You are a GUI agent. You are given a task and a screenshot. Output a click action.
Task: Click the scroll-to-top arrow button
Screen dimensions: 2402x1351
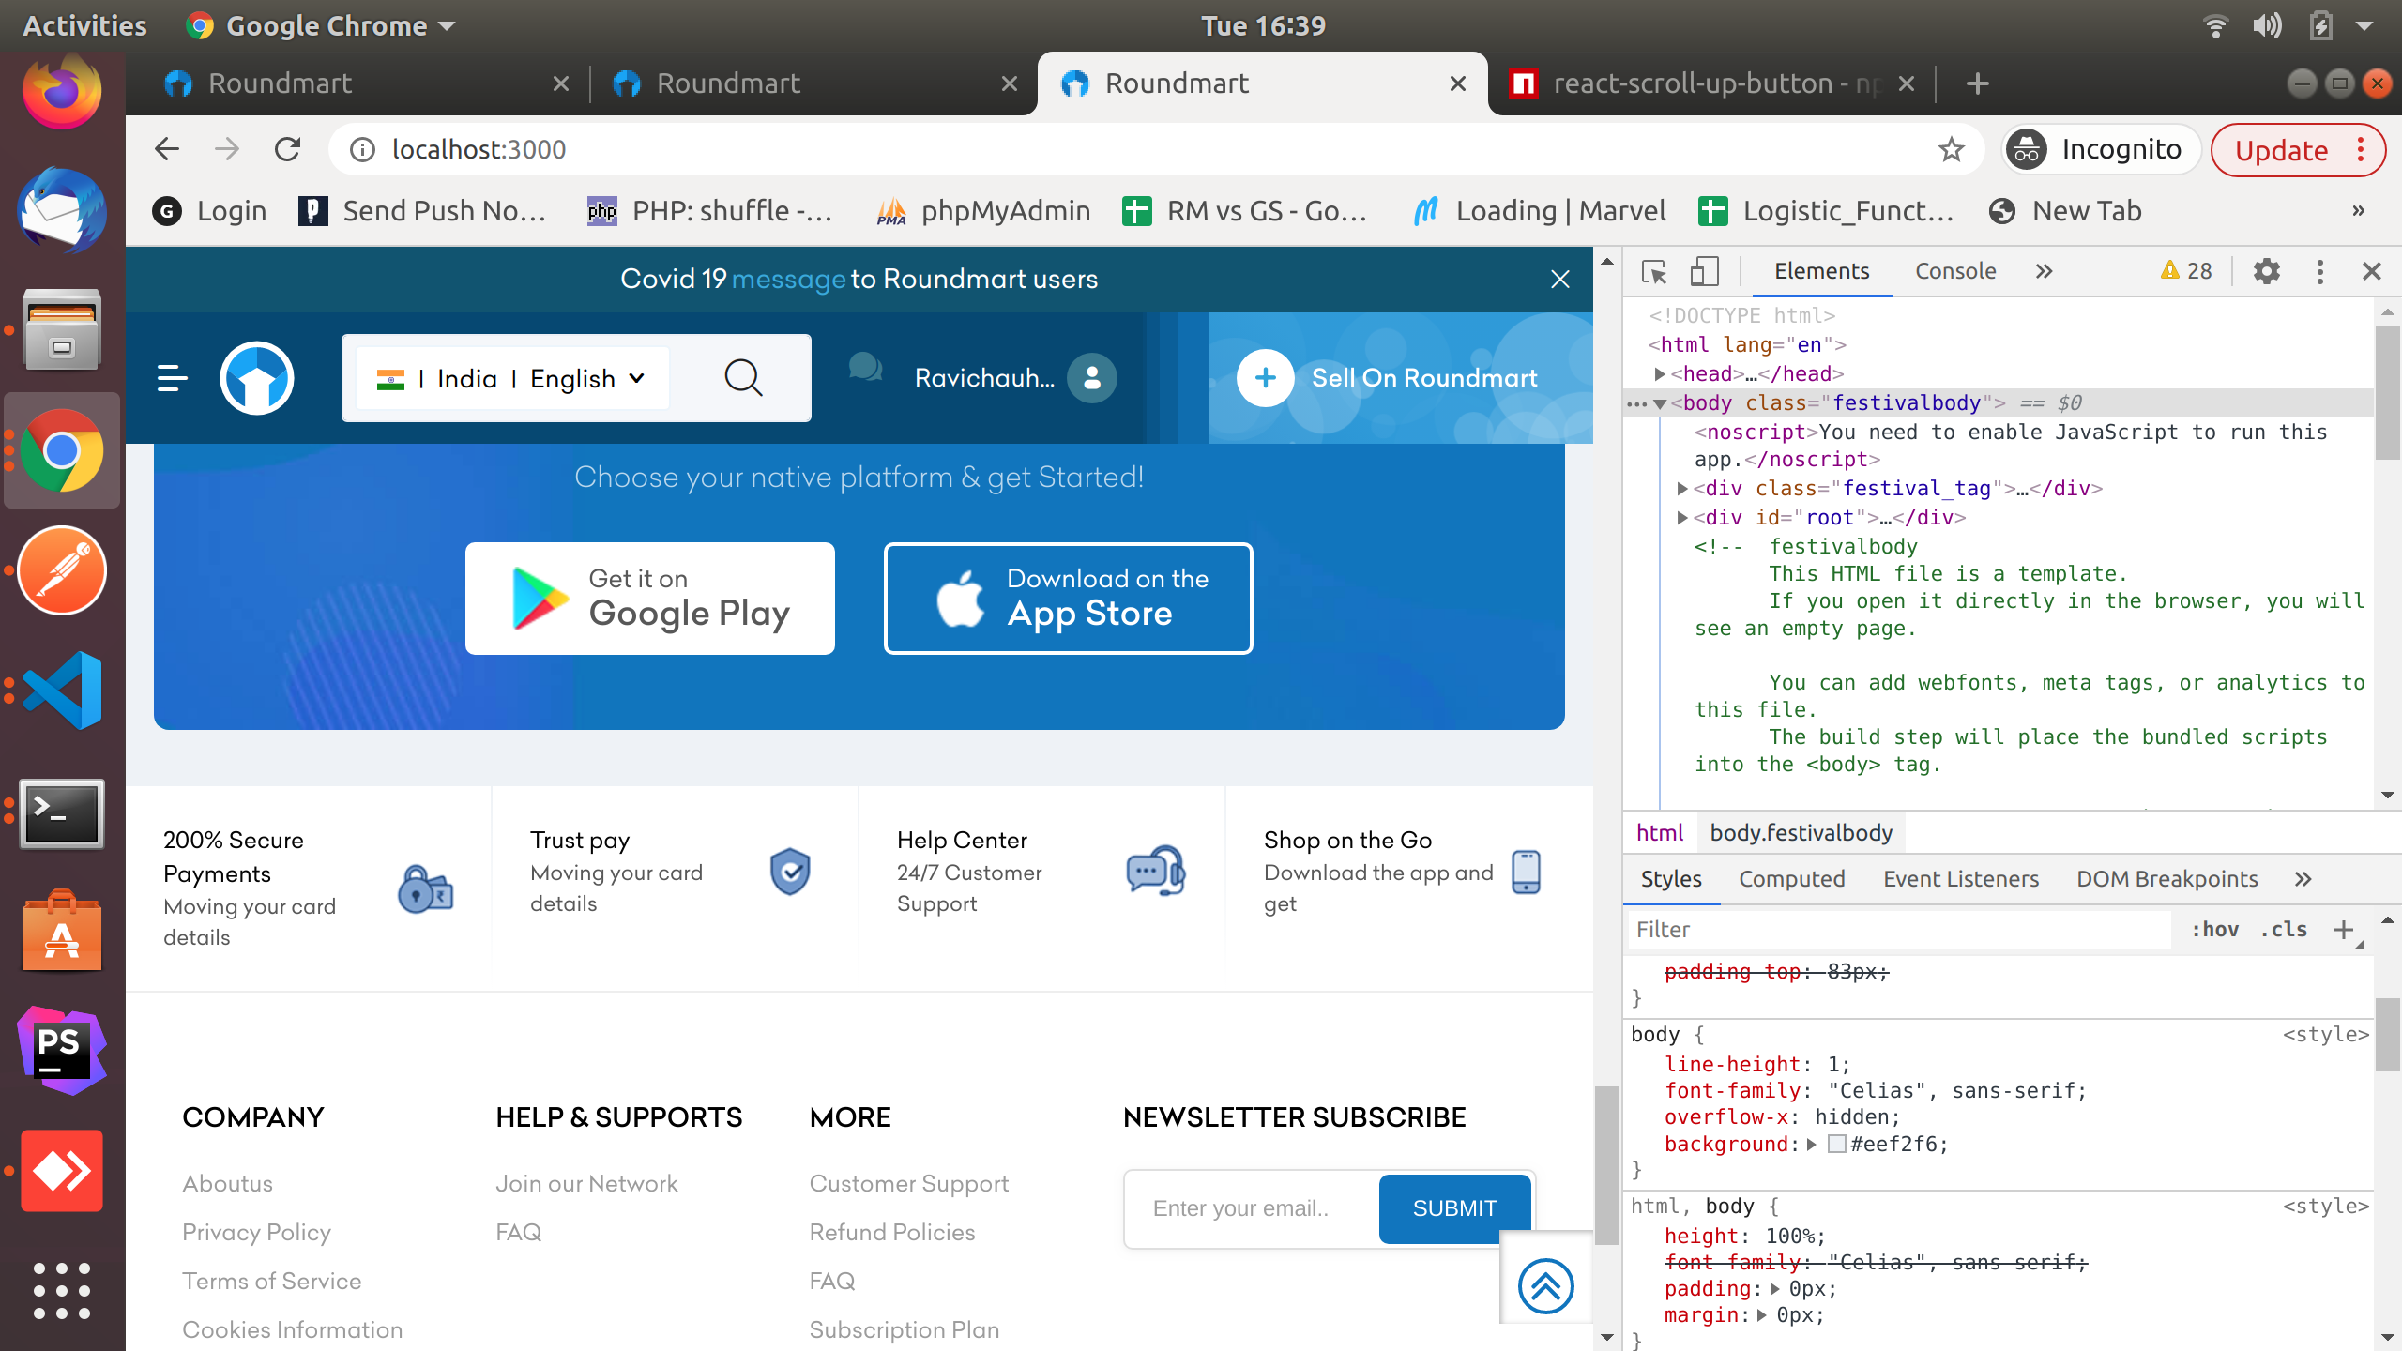pos(1545,1285)
